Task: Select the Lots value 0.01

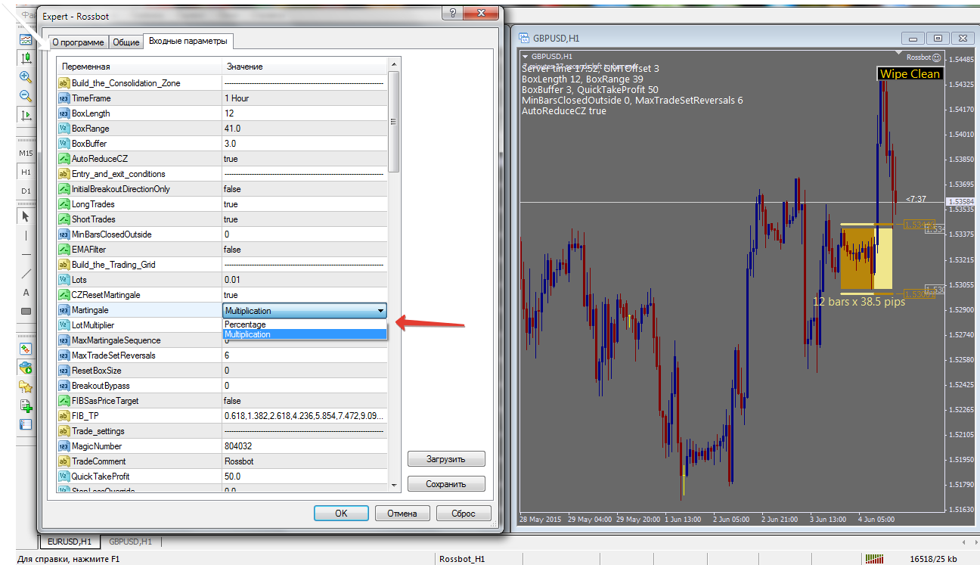Action: click(x=305, y=280)
